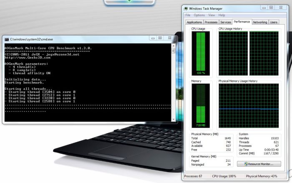Image resolution: width=292 pixels, height=183 pixels.
Task: Minimize the cmd.exe window
Action: pos(153,38)
